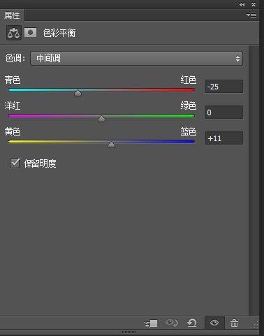
Task: Open the panel flyout menu
Action: (251, 15)
